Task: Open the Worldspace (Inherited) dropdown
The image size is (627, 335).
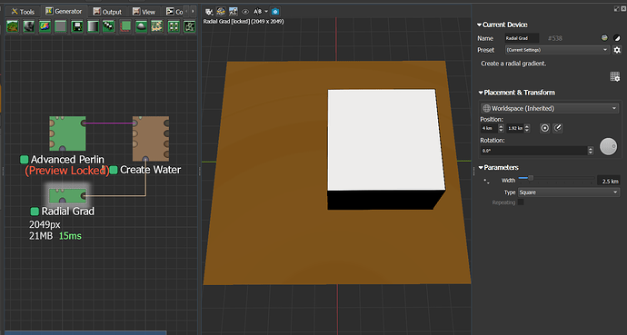Action: (x=550, y=108)
